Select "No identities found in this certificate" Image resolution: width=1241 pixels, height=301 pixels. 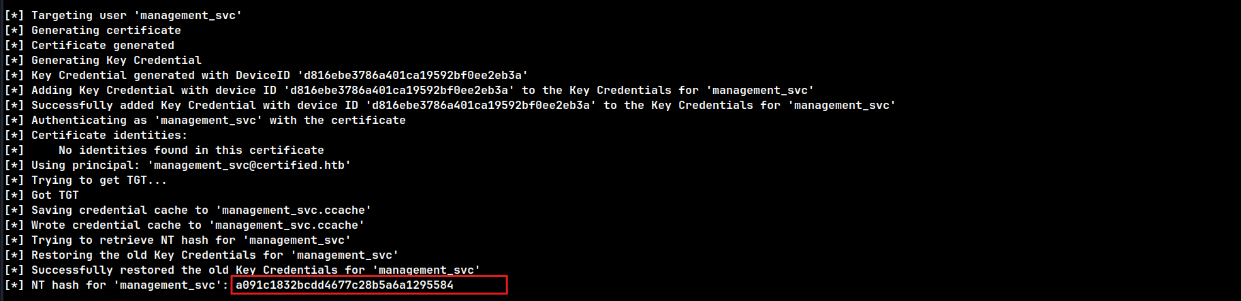(191, 150)
